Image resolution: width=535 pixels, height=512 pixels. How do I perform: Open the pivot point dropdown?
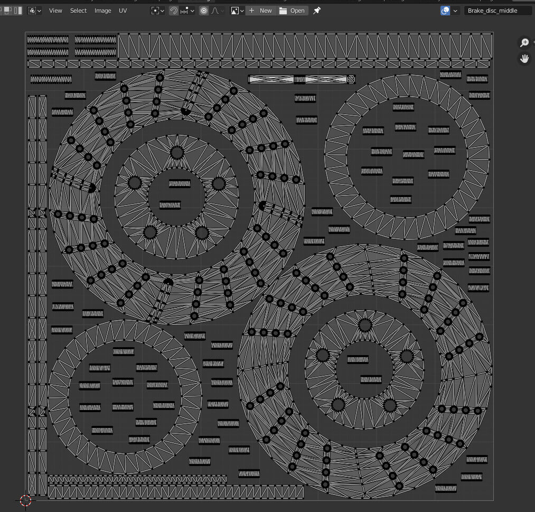(x=157, y=11)
